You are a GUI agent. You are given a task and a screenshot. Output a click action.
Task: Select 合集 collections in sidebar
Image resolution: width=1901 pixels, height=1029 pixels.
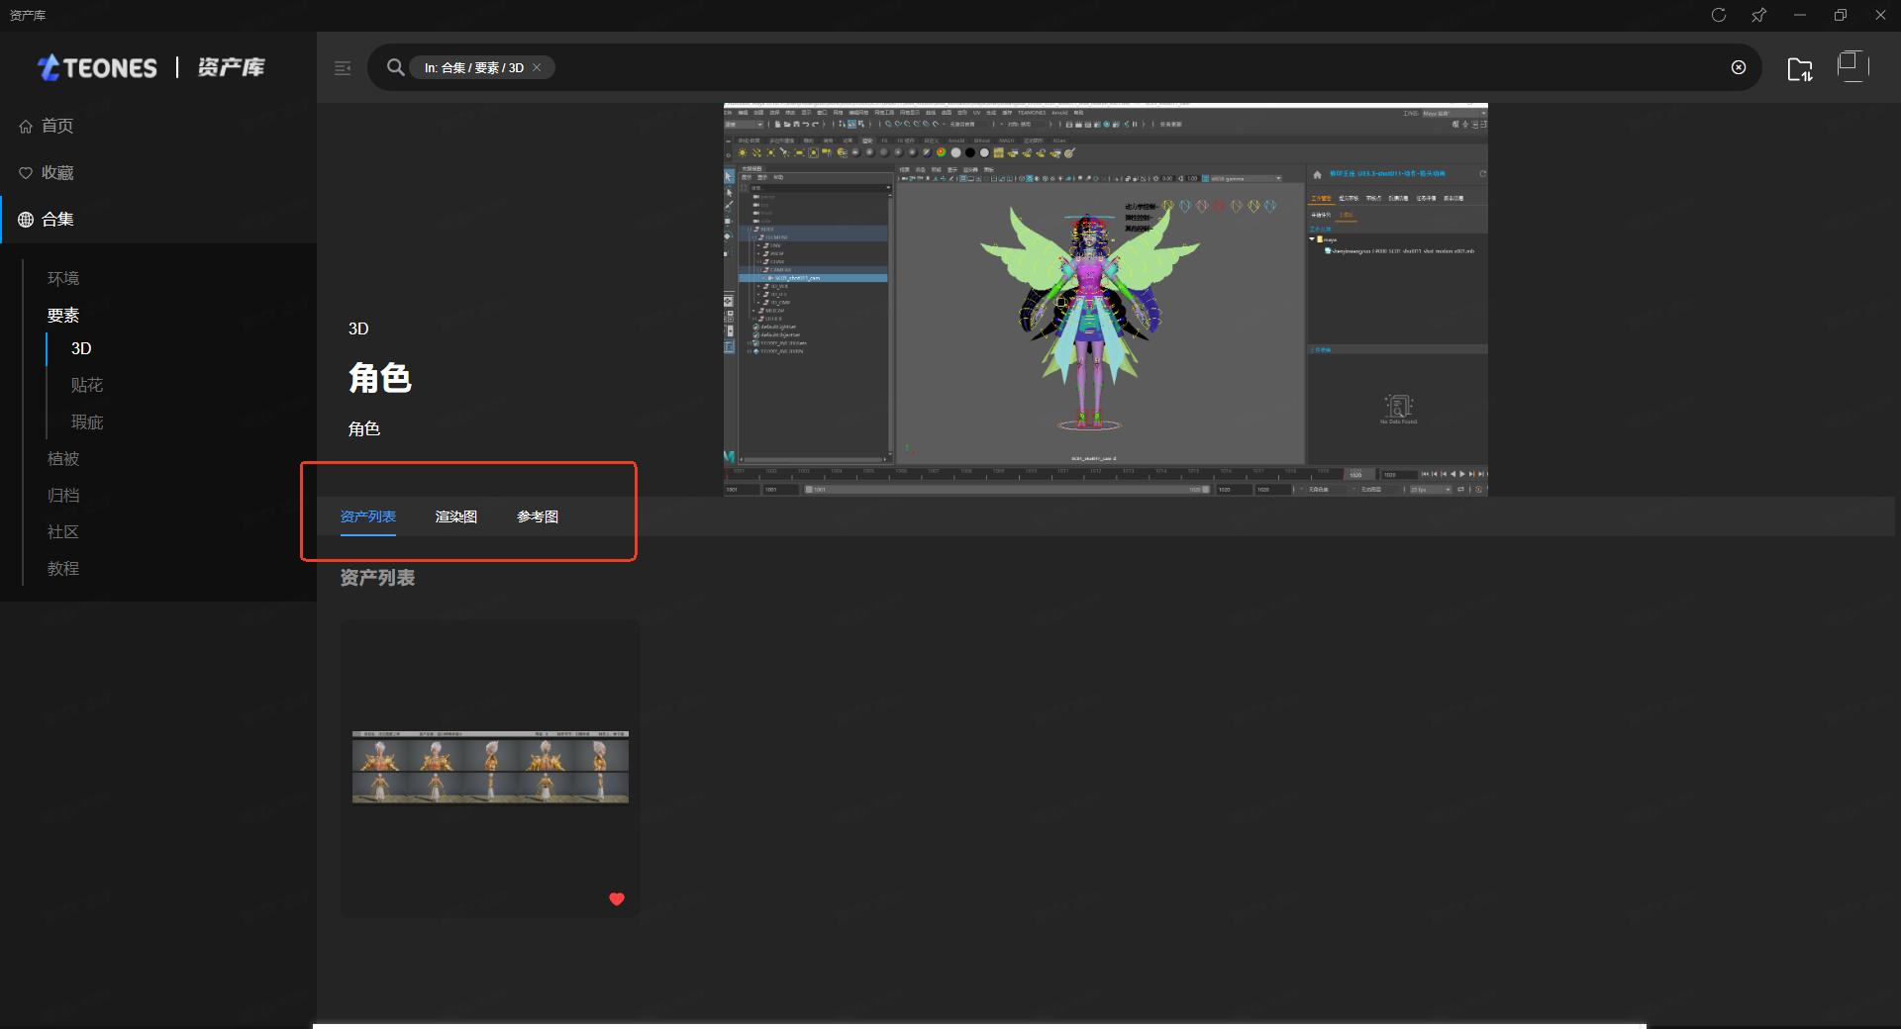click(x=57, y=219)
